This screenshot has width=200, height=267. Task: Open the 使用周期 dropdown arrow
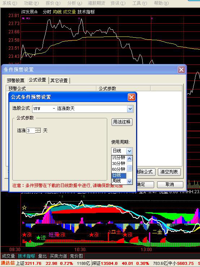[x=129, y=151]
